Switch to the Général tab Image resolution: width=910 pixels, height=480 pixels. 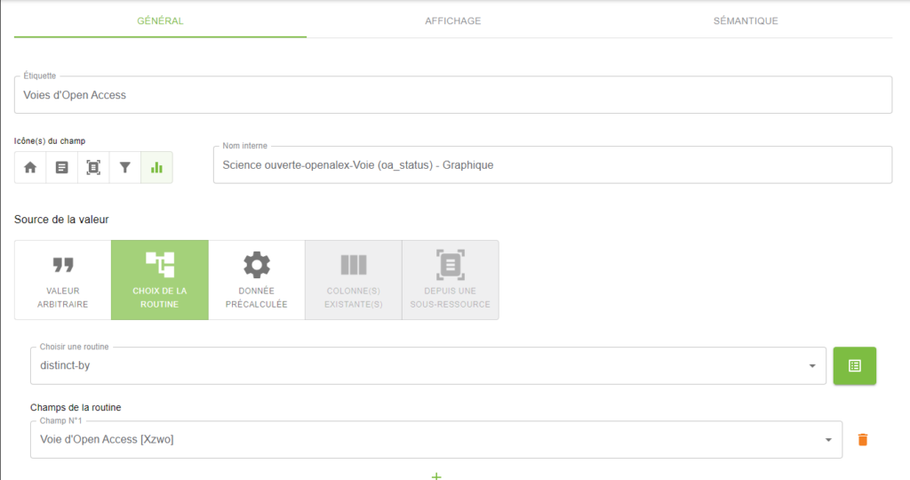coord(160,21)
